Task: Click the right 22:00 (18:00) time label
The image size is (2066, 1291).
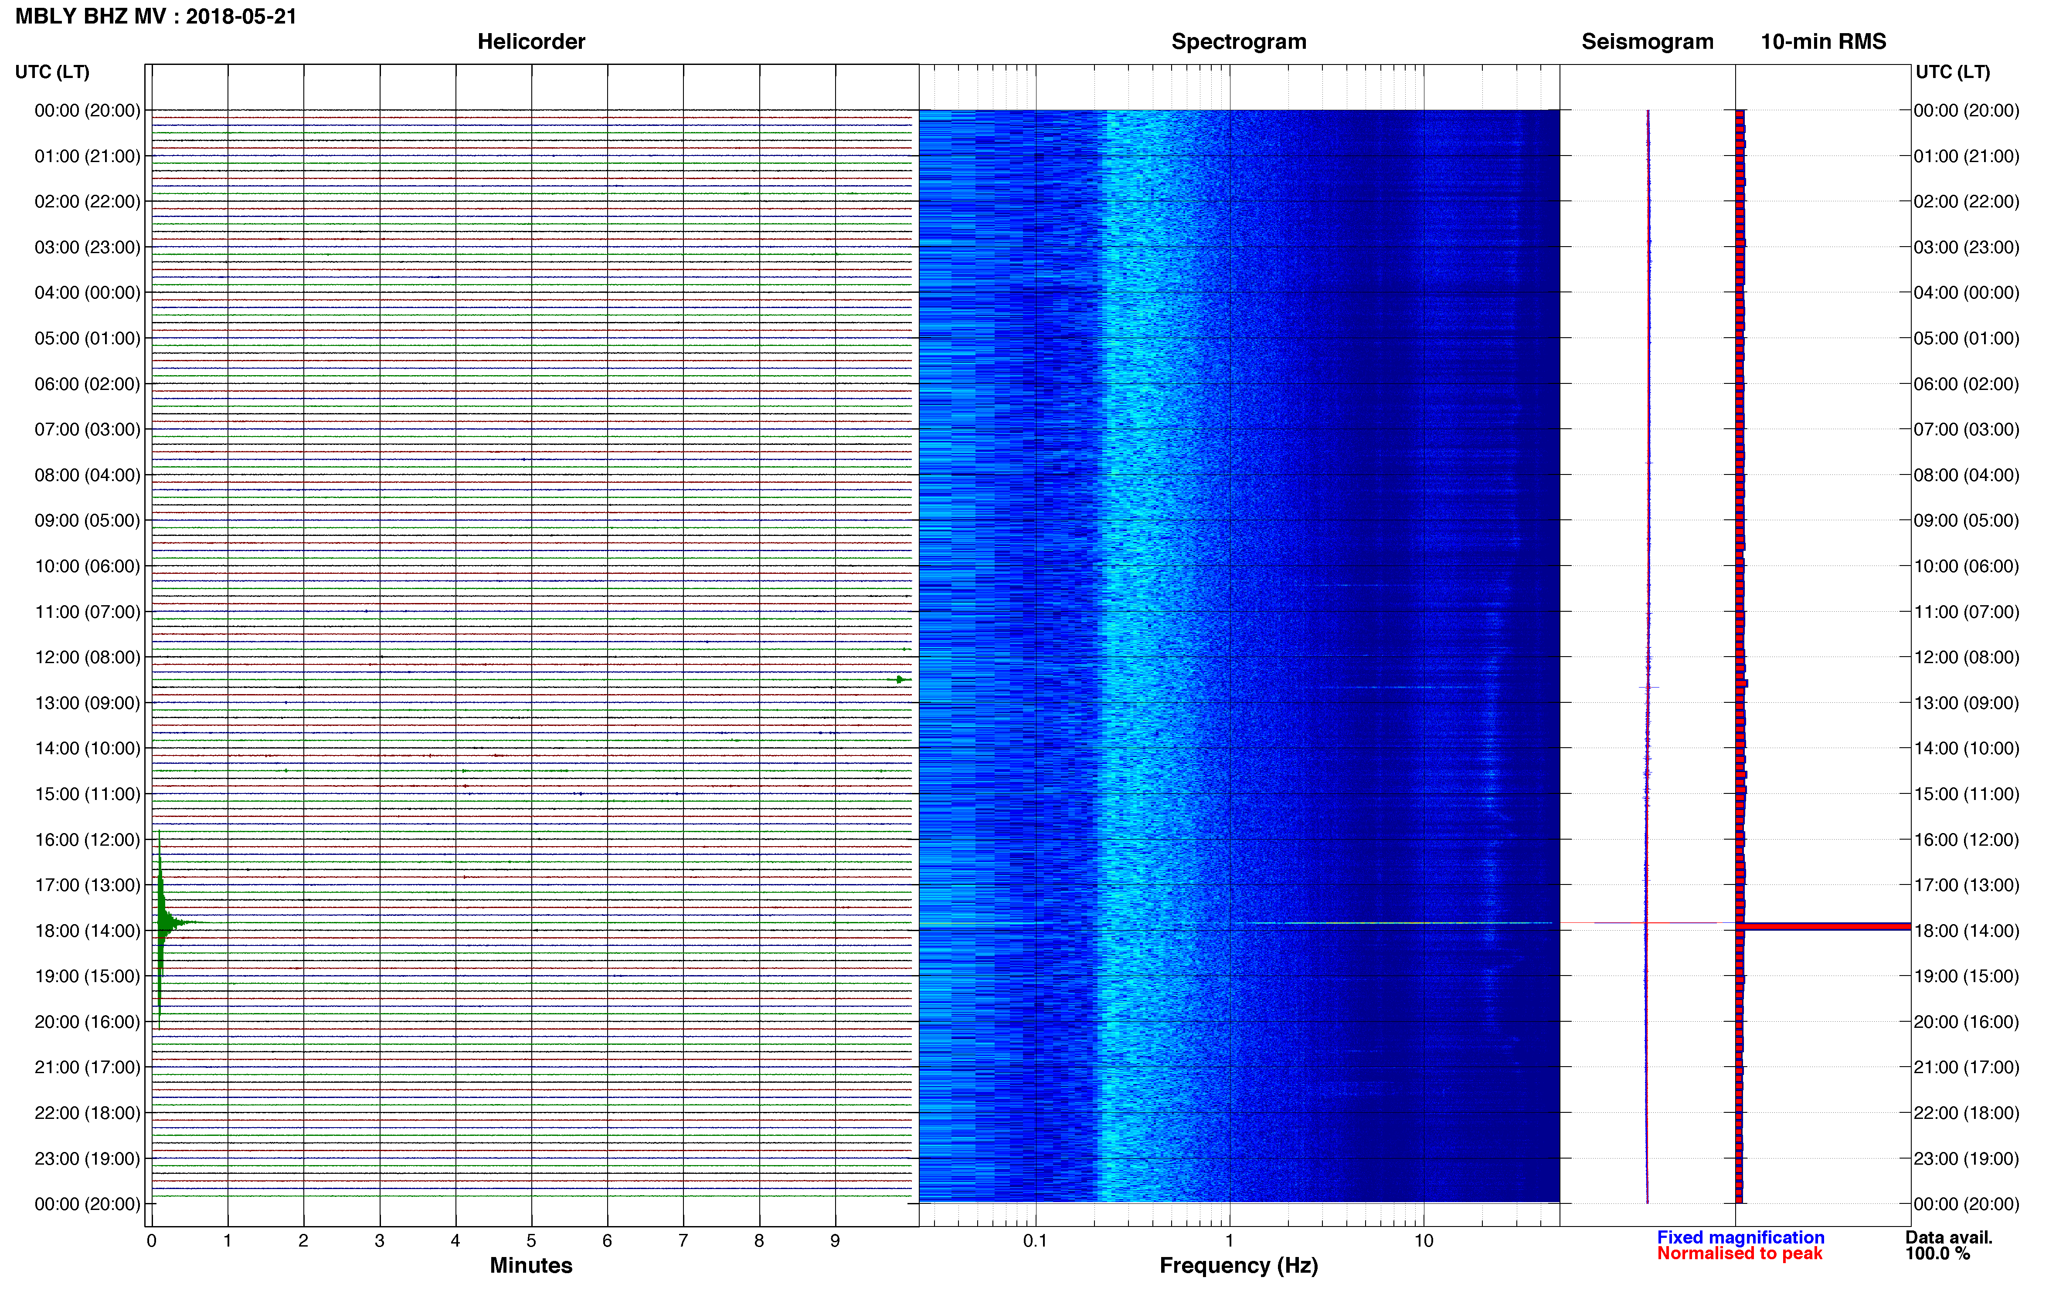Action: click(1966, 1113)
